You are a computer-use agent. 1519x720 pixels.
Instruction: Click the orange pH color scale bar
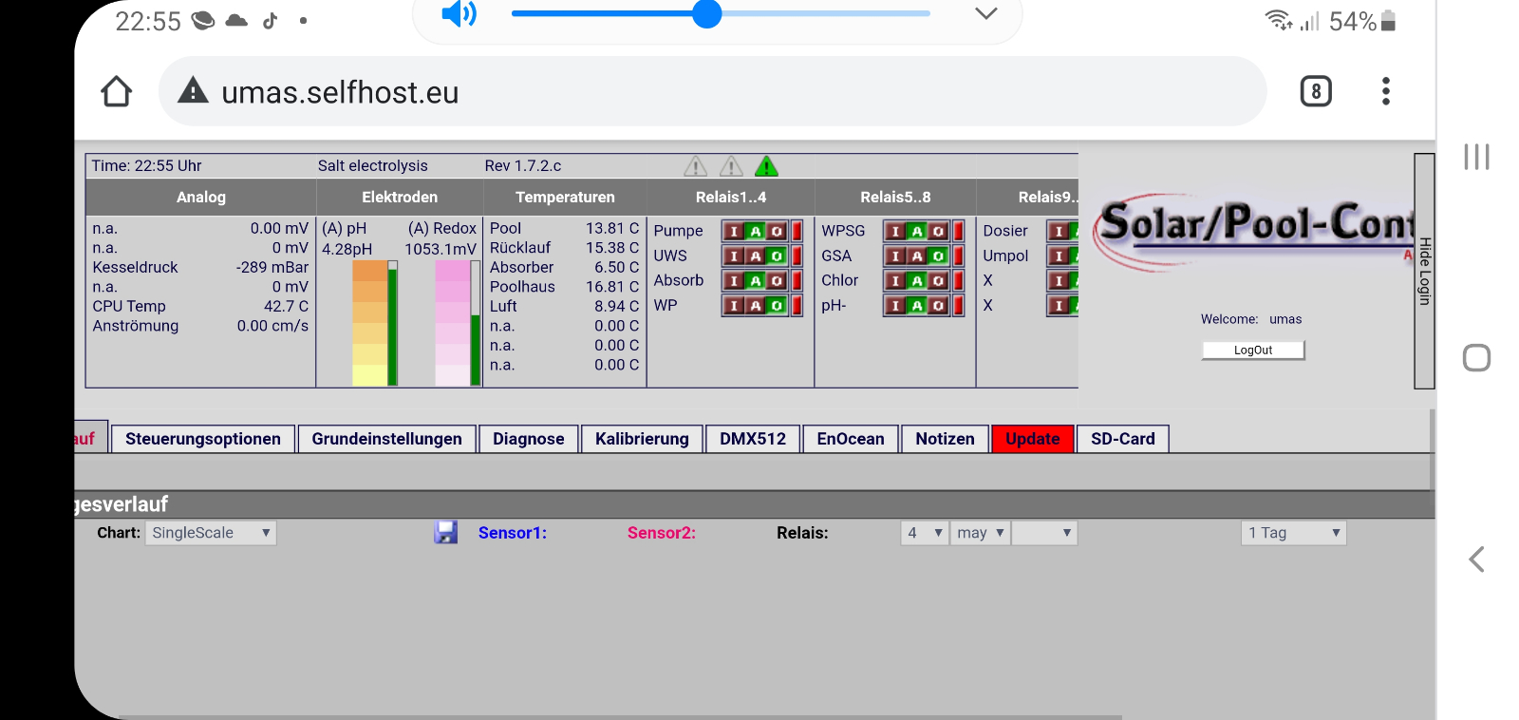[370, 323]
